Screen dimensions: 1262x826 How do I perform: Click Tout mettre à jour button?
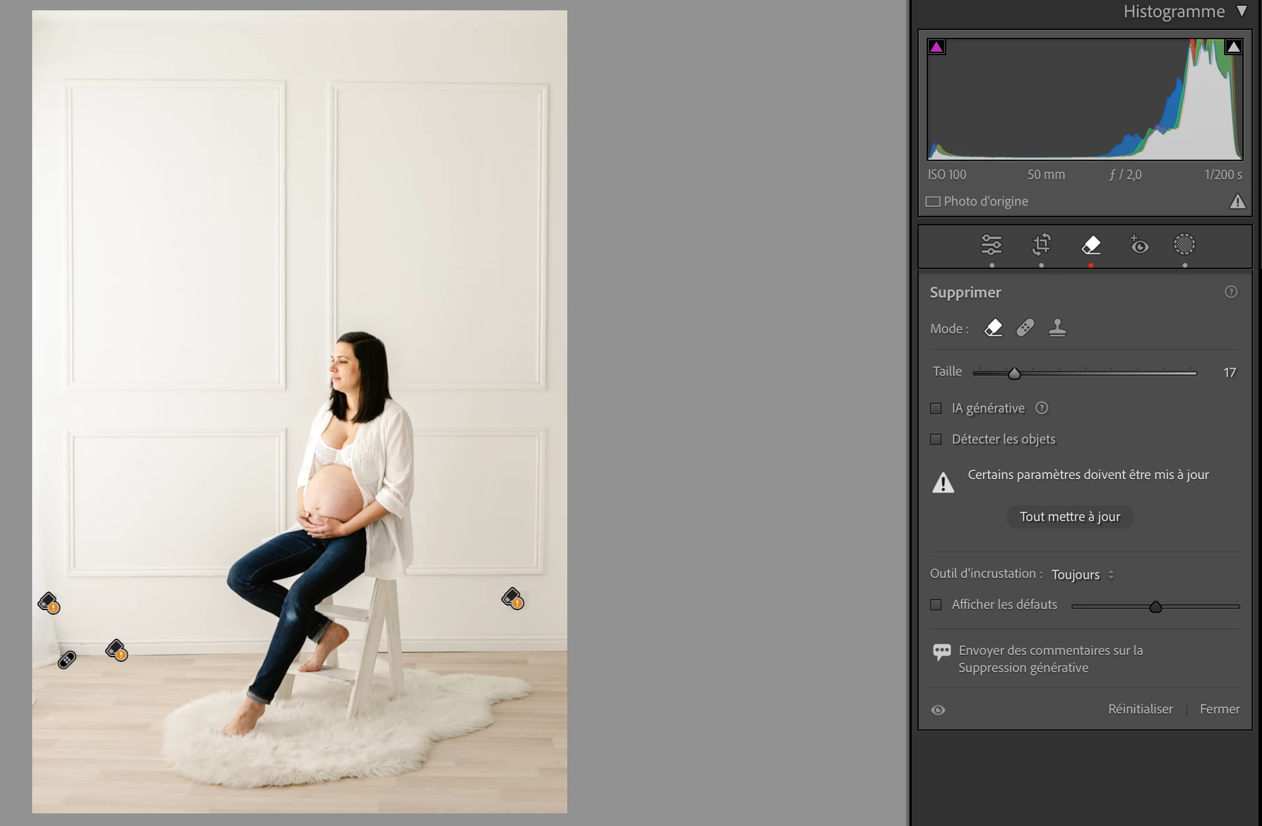1070,516
